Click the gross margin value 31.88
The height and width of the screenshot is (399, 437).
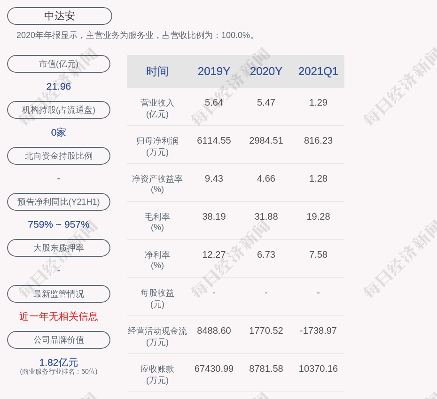point(266,216)
